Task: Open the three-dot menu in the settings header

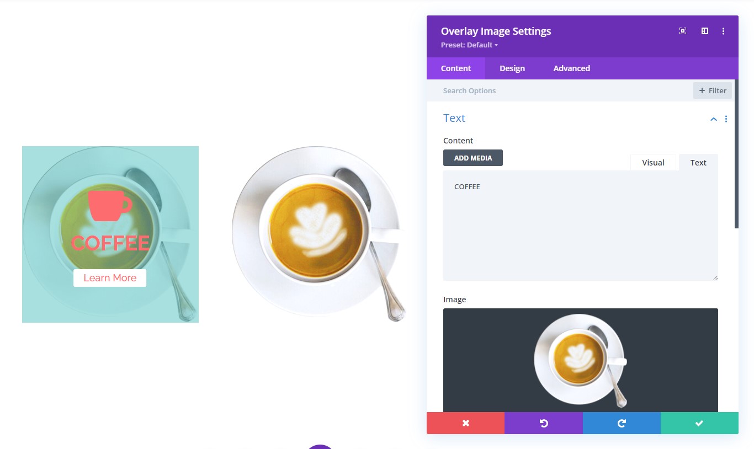Action: pos(723,31)
